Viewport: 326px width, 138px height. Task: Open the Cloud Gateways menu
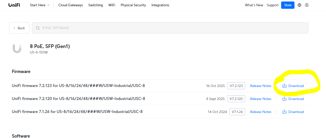[71, 5]
